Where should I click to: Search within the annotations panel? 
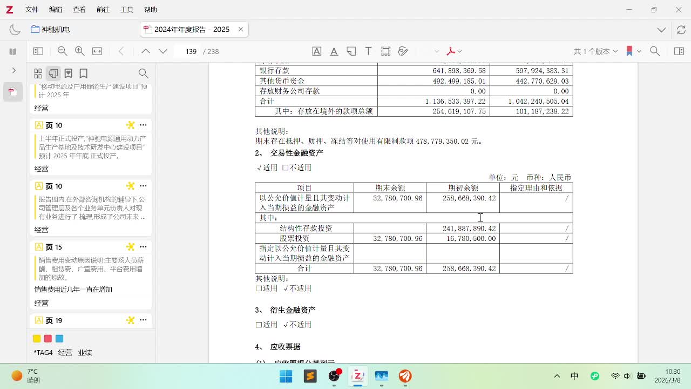[x=143, y=73]
